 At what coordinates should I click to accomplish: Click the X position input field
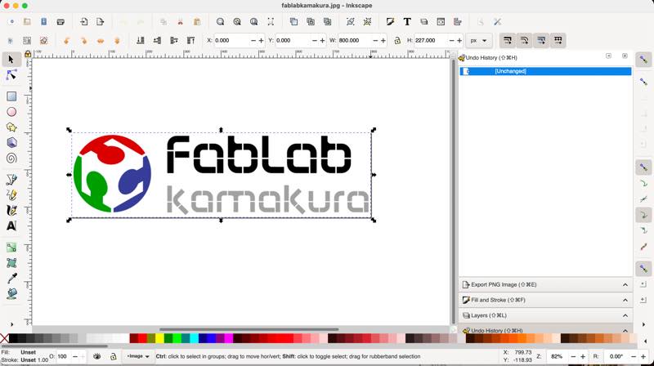(231, 40)
